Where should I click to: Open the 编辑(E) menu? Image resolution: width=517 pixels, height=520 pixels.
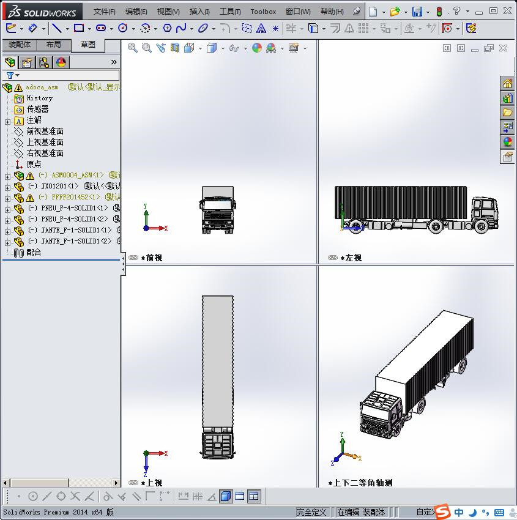(136, 12)
